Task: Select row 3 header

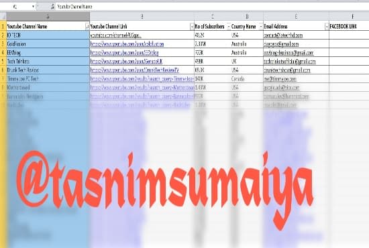Action: point(3,44)
